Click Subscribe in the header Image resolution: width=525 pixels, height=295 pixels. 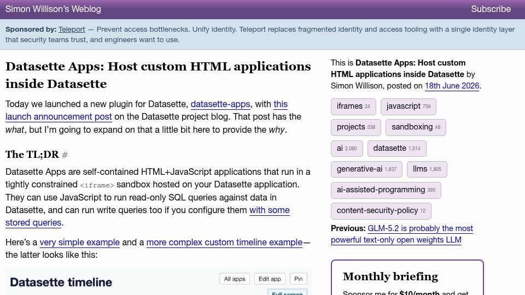(491, 9)
